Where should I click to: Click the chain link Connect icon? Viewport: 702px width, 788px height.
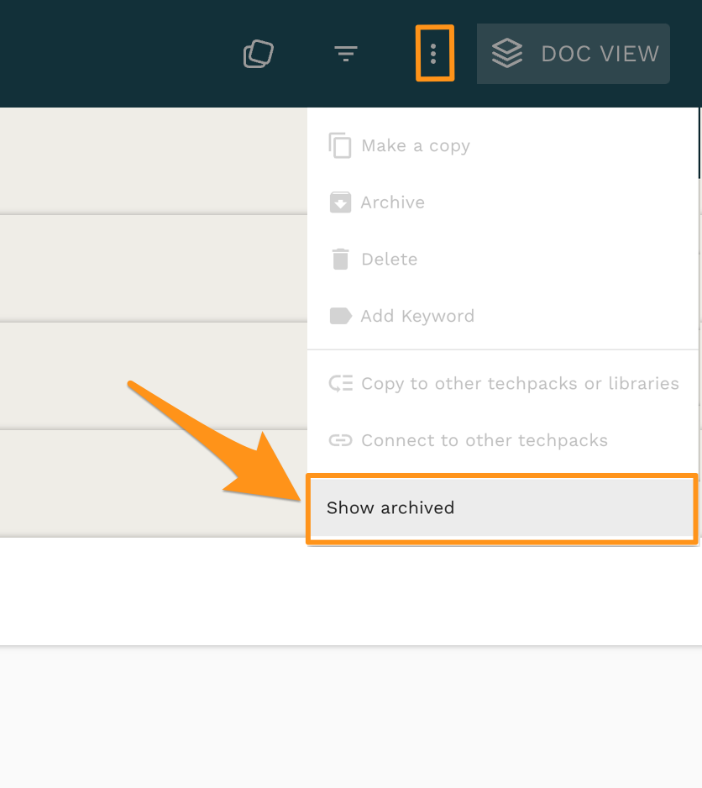[339, 439]
